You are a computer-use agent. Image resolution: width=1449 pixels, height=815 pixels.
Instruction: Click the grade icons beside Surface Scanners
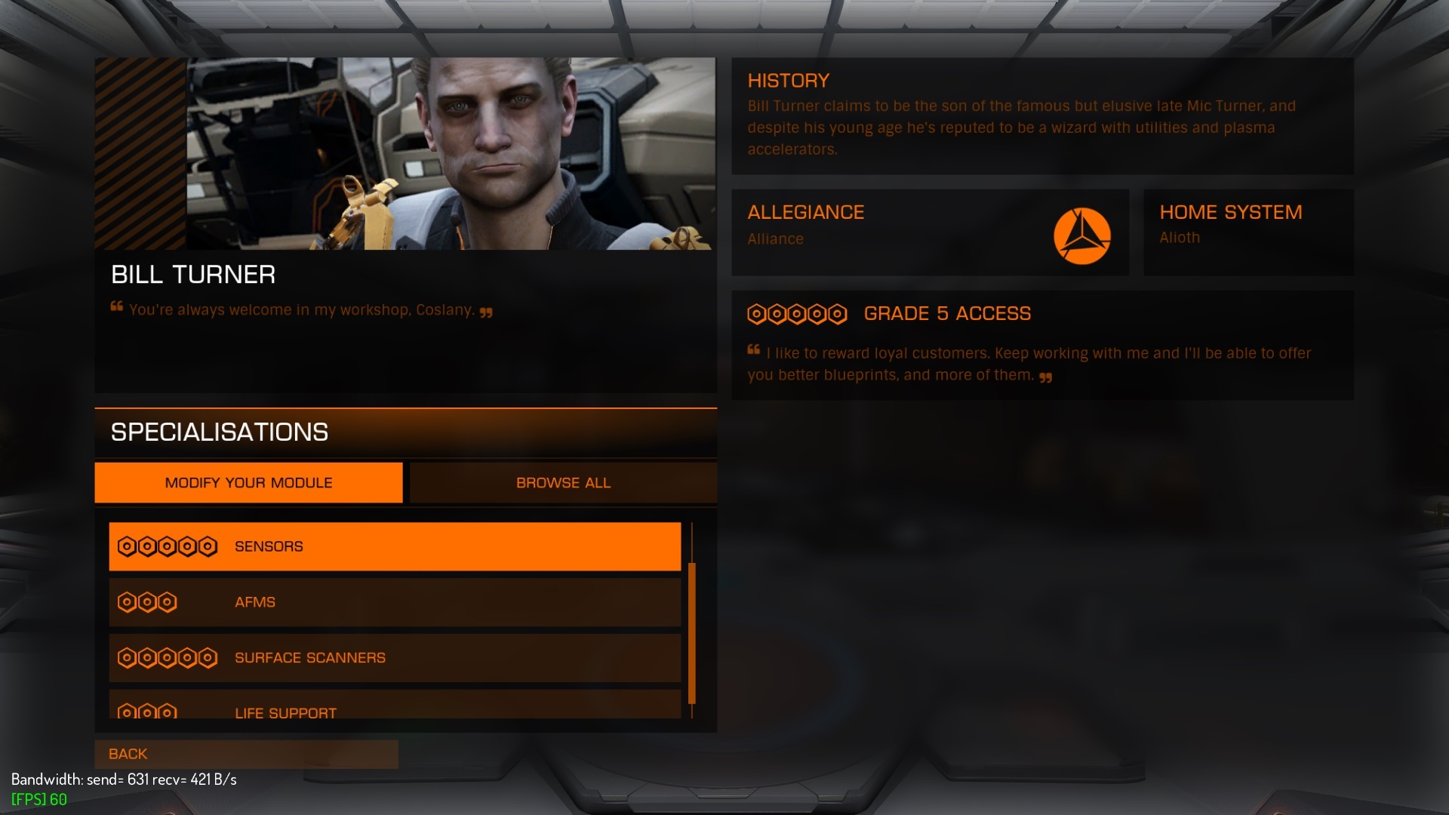click(x=168, y=658)
